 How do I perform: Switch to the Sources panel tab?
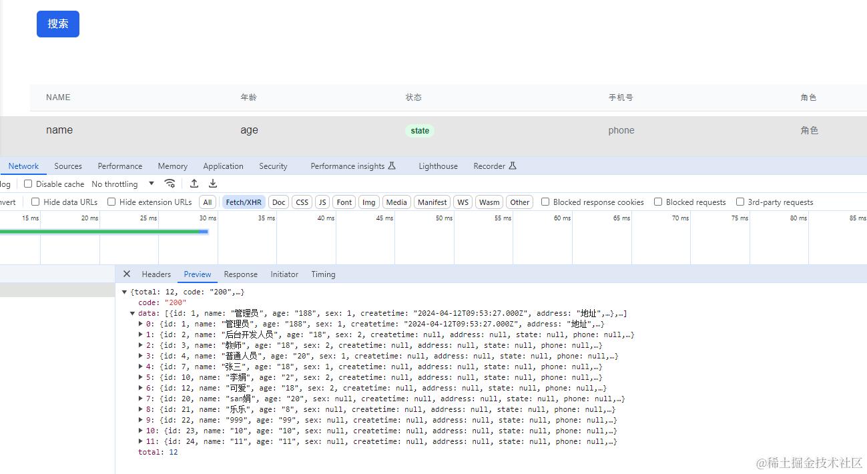[x=68, y=166]
